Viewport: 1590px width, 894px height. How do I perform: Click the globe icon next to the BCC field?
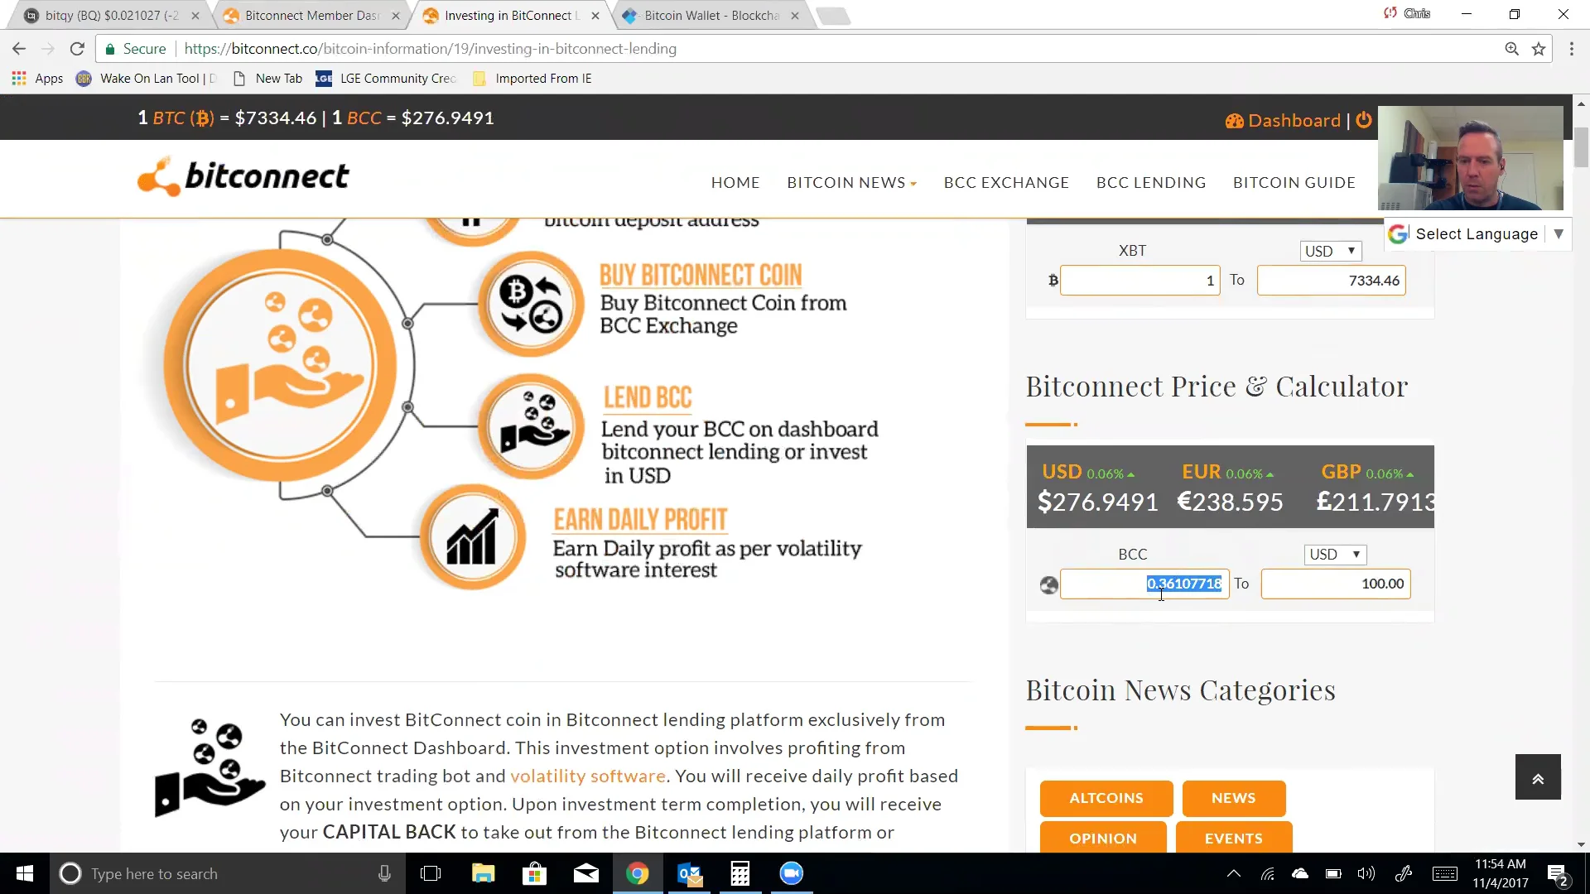tap(1048, 584)
